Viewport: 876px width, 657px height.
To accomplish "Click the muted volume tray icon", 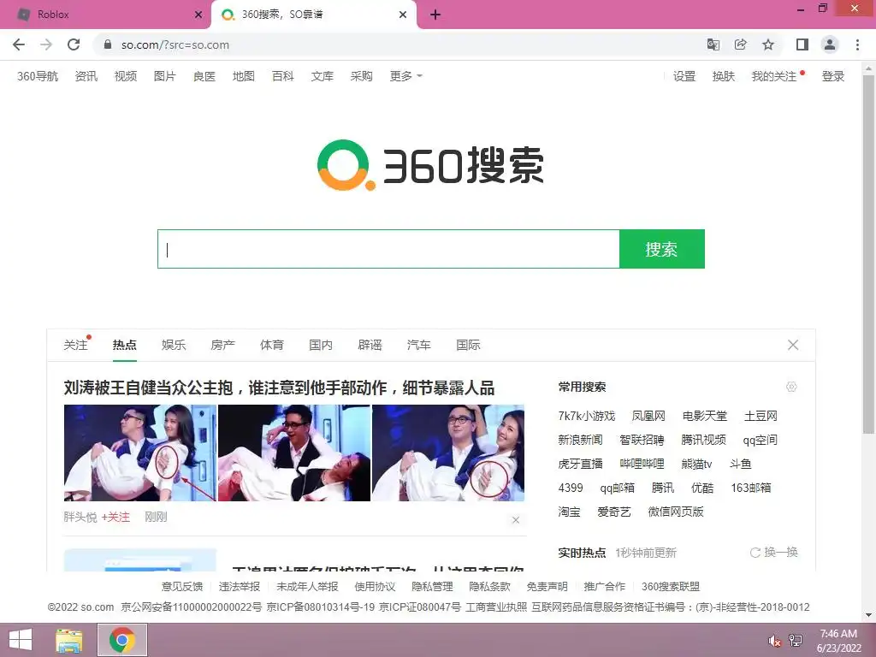I will [x=774, y=641].
